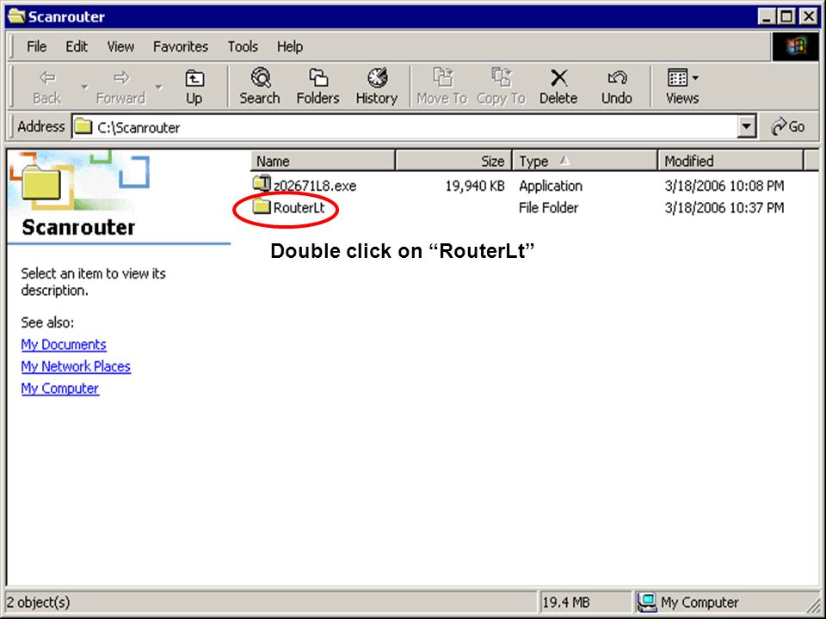
Task: Open the Tools menu
Action: point(243,46)
